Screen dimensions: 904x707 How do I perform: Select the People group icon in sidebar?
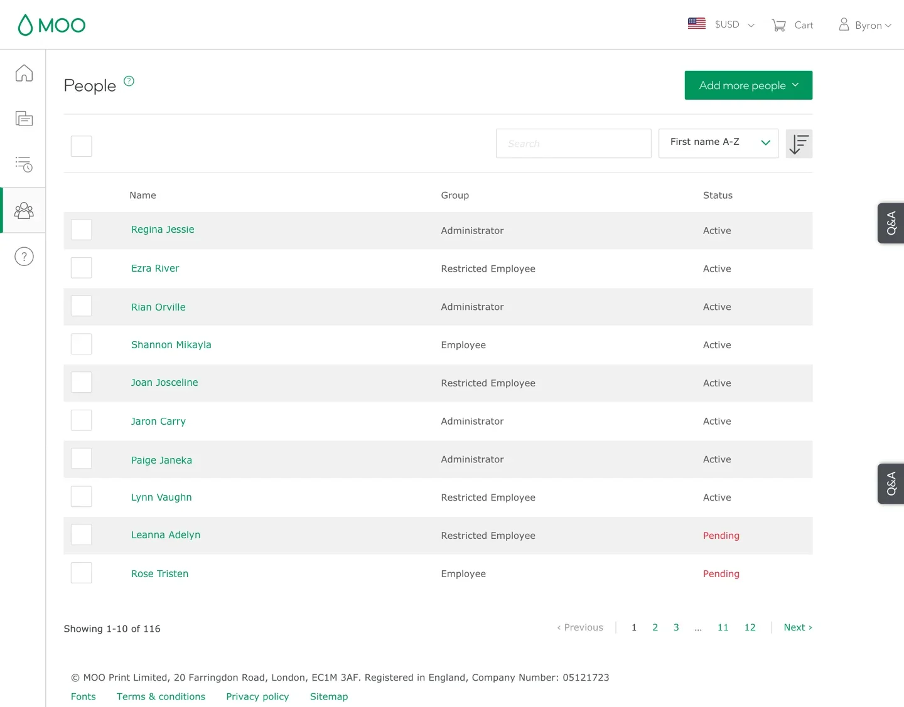24,210
